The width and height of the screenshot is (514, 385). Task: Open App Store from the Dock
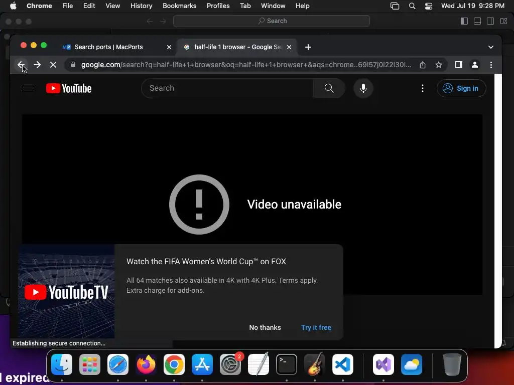click(202, 364)
